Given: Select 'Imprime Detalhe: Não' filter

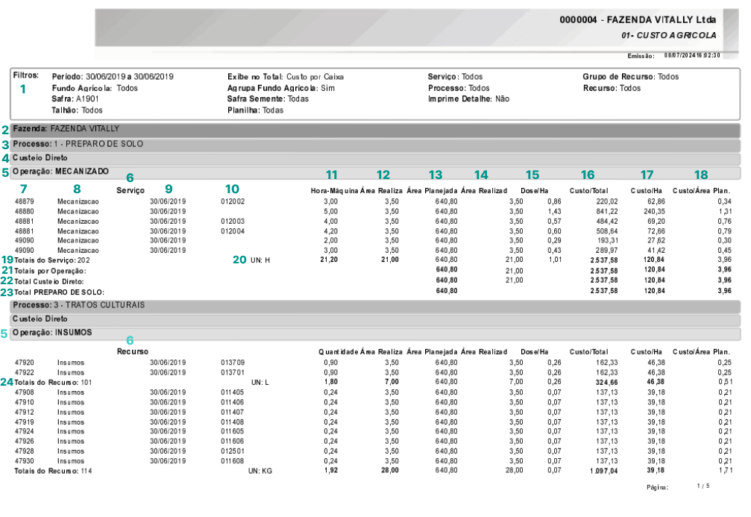Looking at the screenshot, I should pos(468,98).
